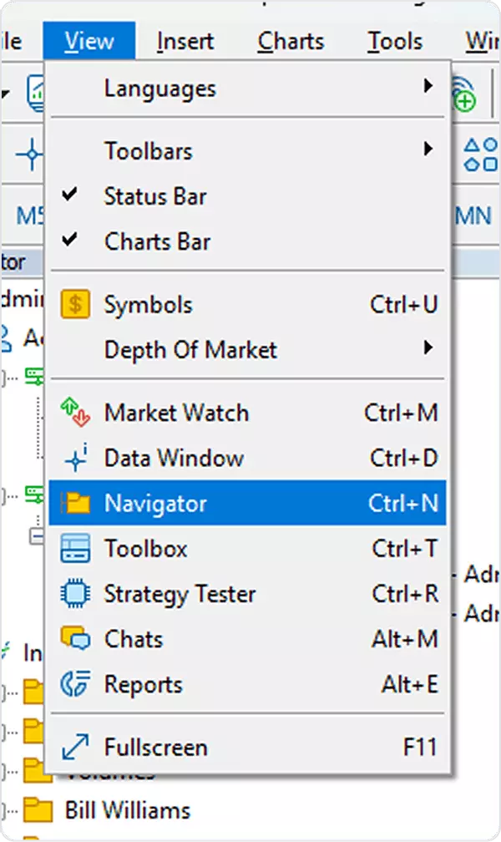Click the Chats speech bubble icon
The height and width of the screenshot is (842, 501).
(75, 640)
